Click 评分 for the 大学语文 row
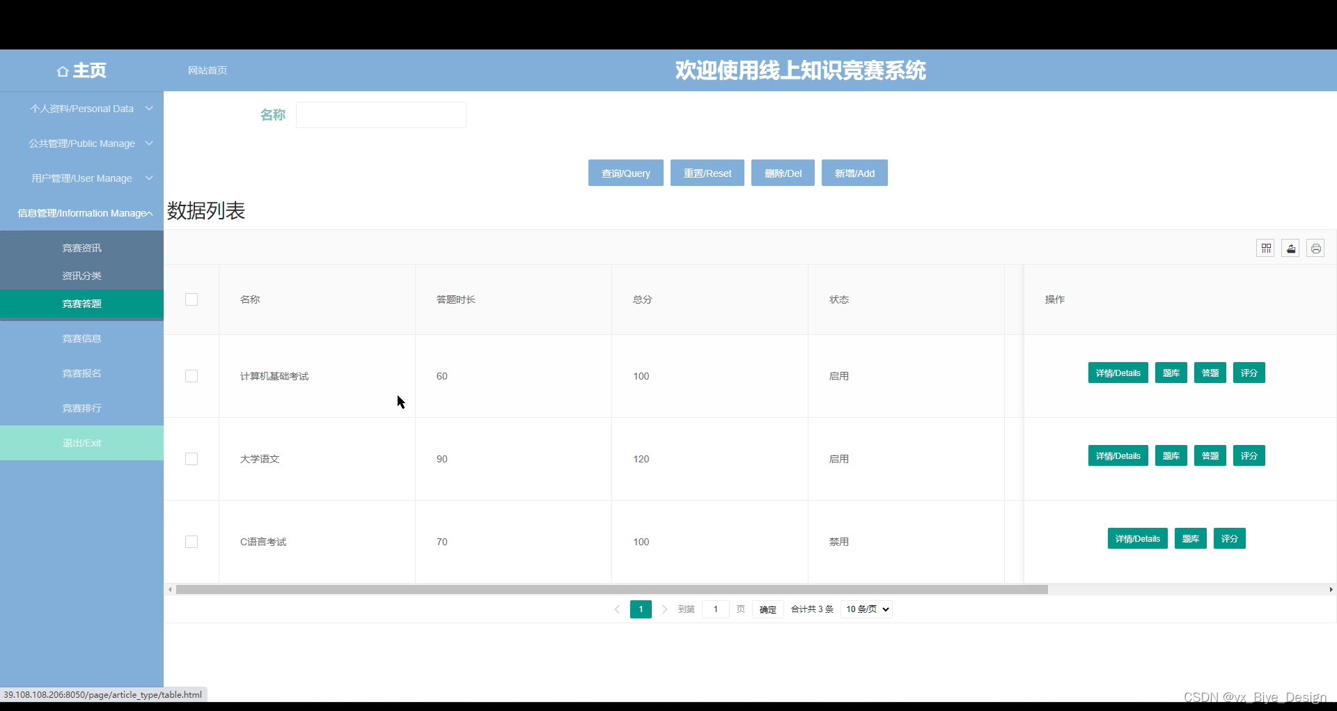The width and height of the screenshot is (1337, 711). [x=1249, y=455]
